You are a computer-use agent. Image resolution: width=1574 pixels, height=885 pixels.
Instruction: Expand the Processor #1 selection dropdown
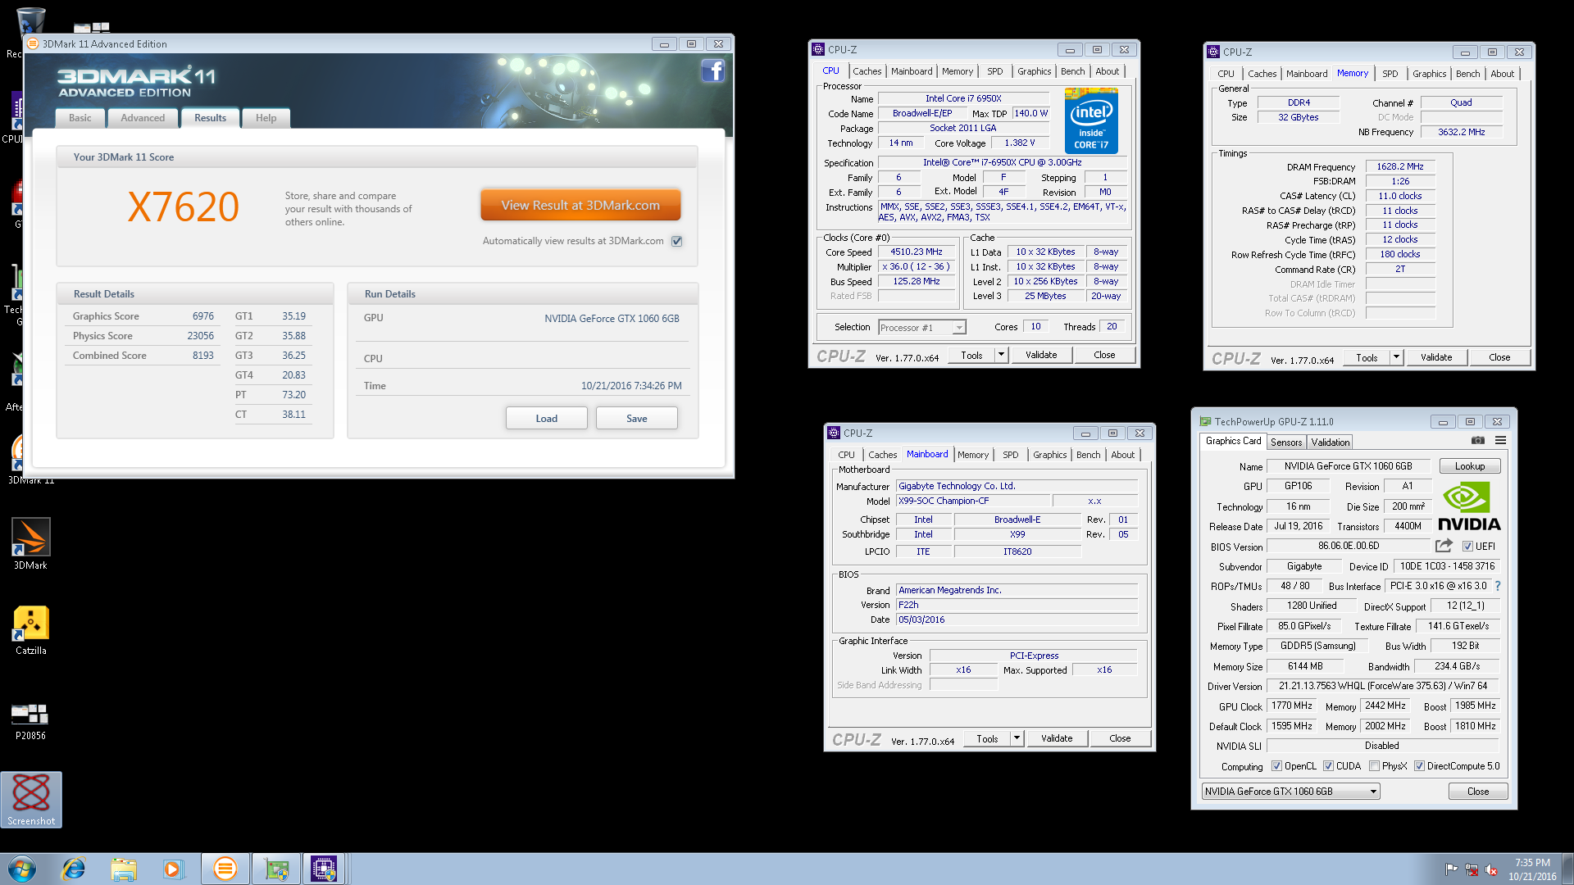pos(958,328)
